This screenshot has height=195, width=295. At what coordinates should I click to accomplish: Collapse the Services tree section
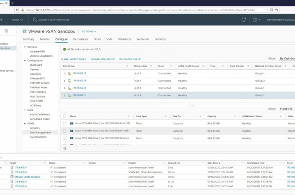point(25,47)
